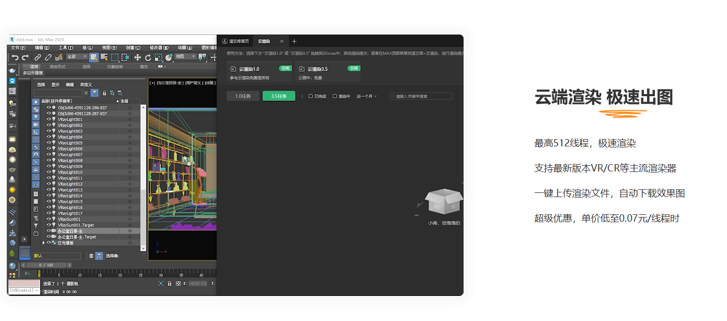Click the selection lock toggle in status bar

coord(169,283)
